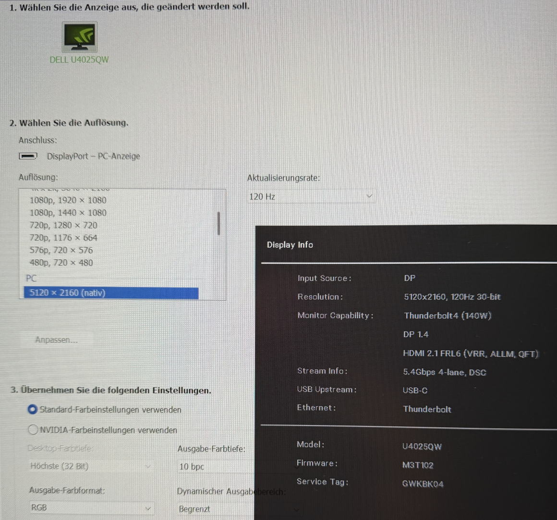Select 1080p, 1920 × 1080 resolution
Viewport: 557px width, 520px height.
point(68,200)
